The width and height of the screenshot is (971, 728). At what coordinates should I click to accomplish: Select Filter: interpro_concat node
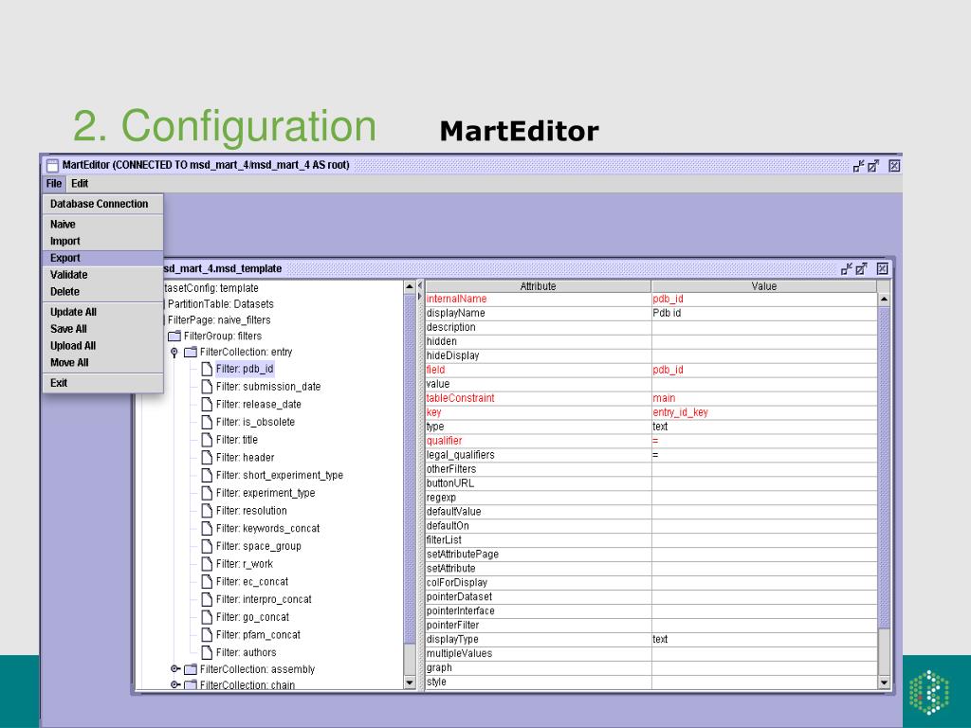tap(264, 600)
